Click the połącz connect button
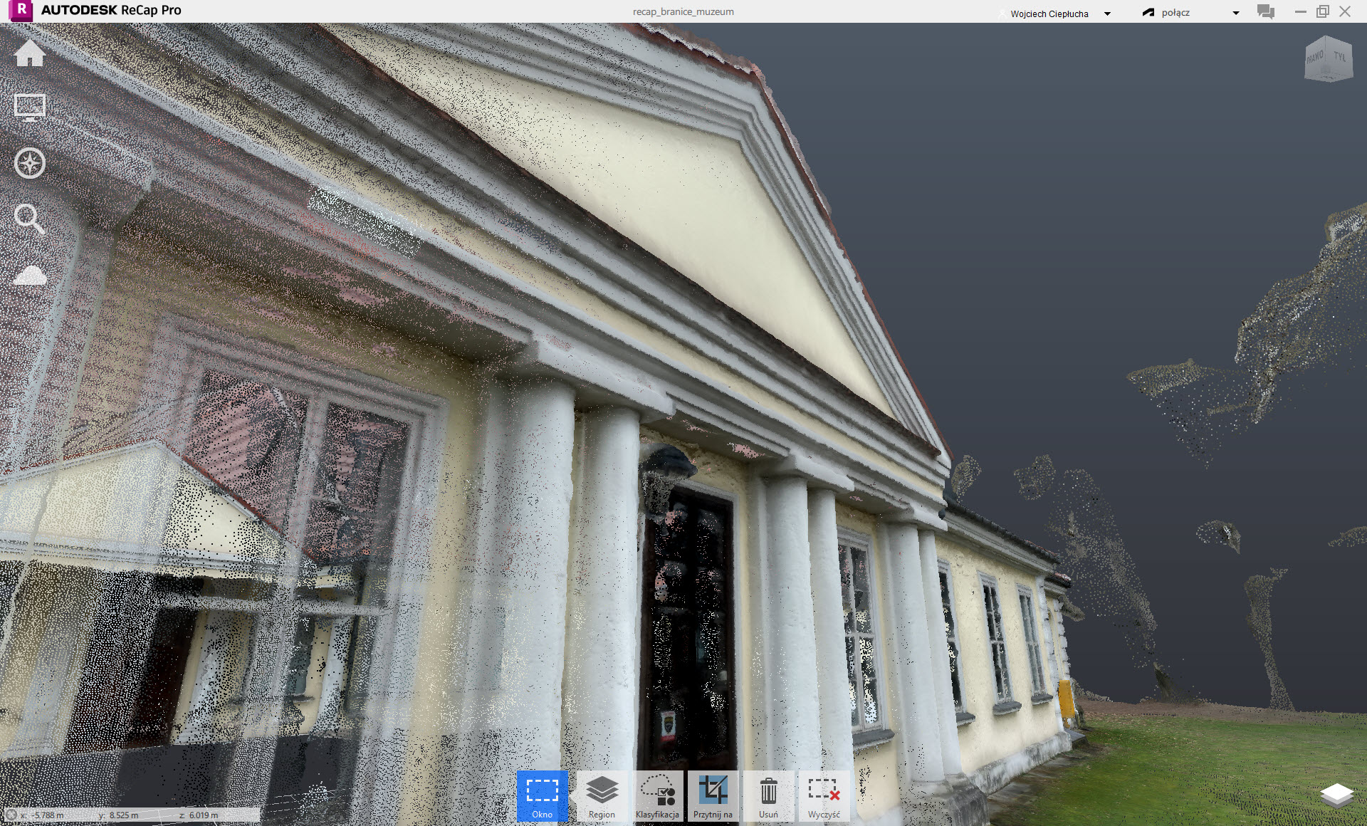 [1168, 13]
